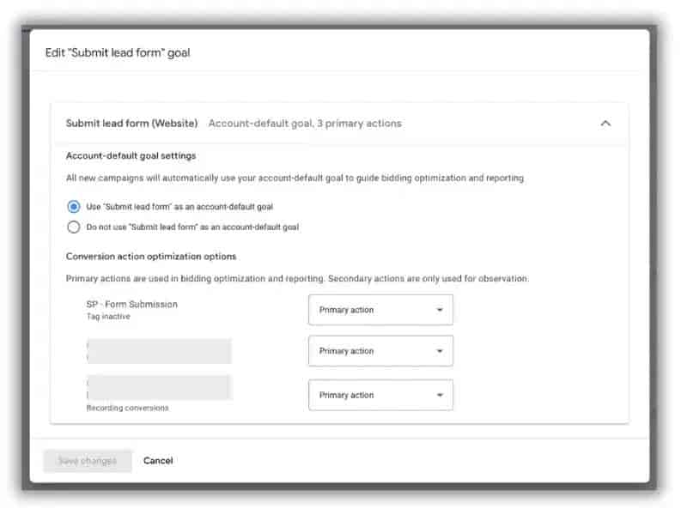Image resolution: width=681 pixels, height=515 pixels.
Task: Click the second blurred conversion action name
Action: 159,351
